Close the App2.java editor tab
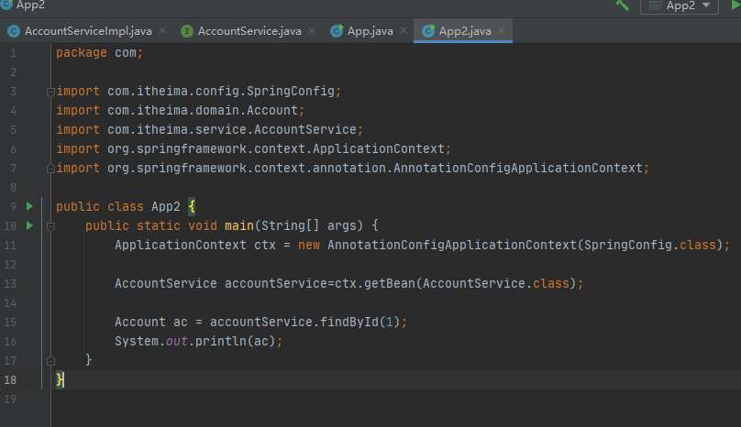The height and width of the screenshot is (427, 741). coord(502,31)
